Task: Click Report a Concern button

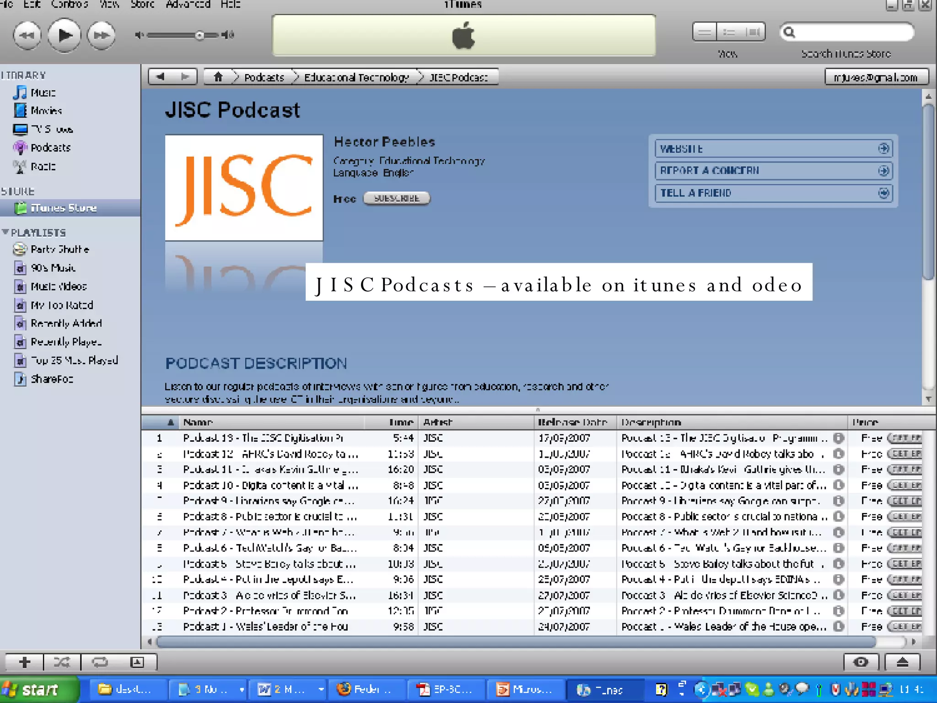Action: coord(773,170)
